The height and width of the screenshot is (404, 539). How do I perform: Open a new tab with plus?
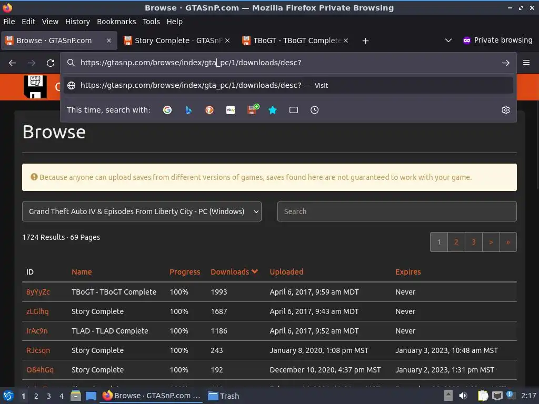tap(365, 41)
